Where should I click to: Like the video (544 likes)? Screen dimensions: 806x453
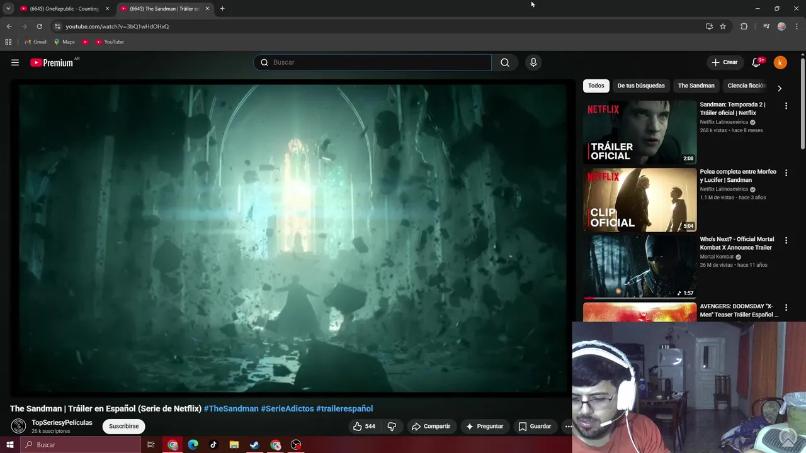pos(365,426)
